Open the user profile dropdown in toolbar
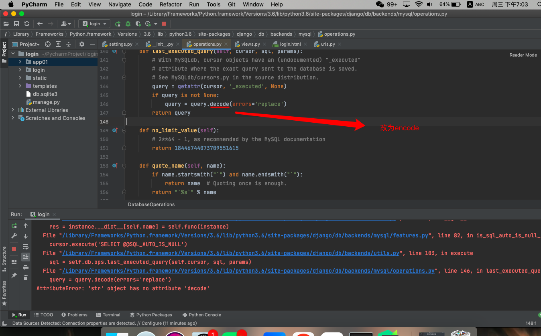 66,24
